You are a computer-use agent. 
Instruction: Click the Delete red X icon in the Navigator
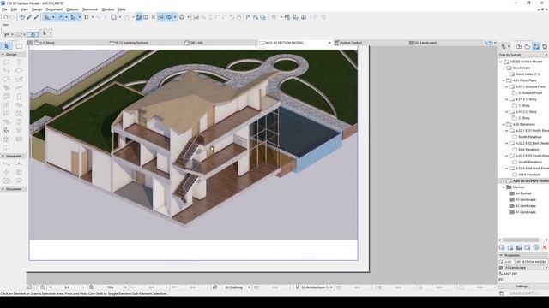(x=545, y=247)
